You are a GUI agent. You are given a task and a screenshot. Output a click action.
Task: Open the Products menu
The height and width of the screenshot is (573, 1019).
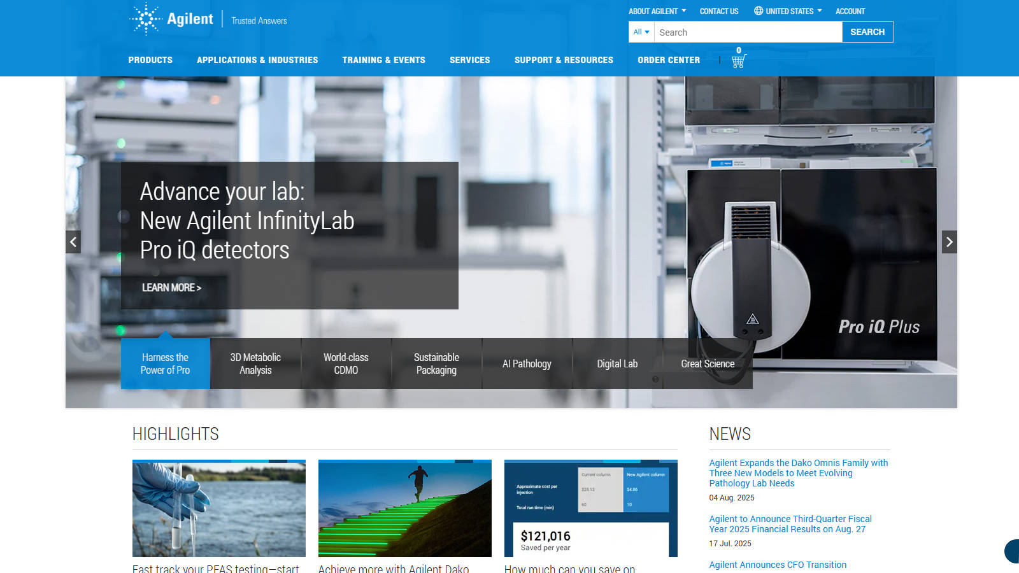(150, 60)
